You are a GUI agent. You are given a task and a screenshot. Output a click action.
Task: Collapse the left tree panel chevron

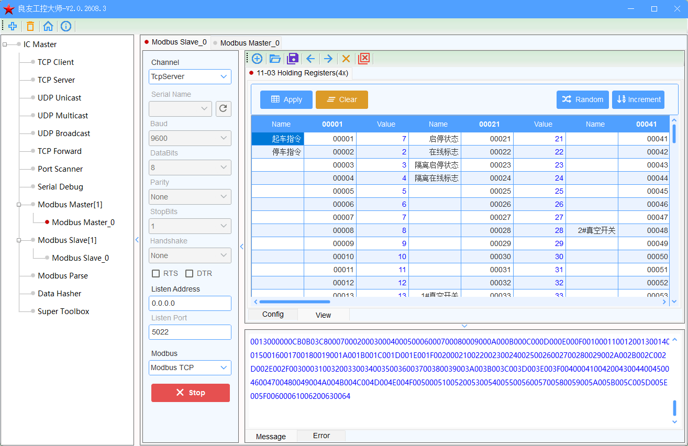137,240
